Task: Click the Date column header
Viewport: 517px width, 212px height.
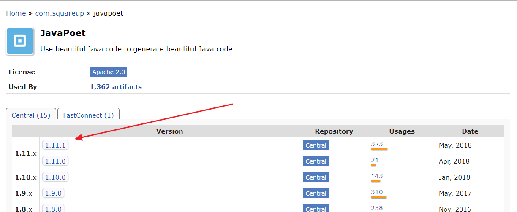Action: [470, 131]
